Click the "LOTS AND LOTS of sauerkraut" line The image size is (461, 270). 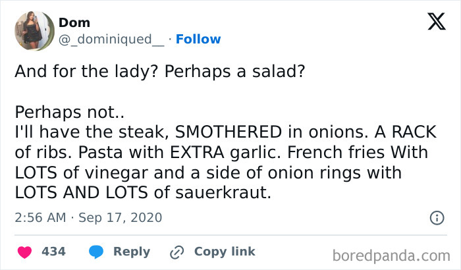[x=143, y=194]
